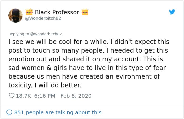Screen dimensions: 184x119
Task: Click the crown emoji after Black Professor
Action: [x=85, y=12]
